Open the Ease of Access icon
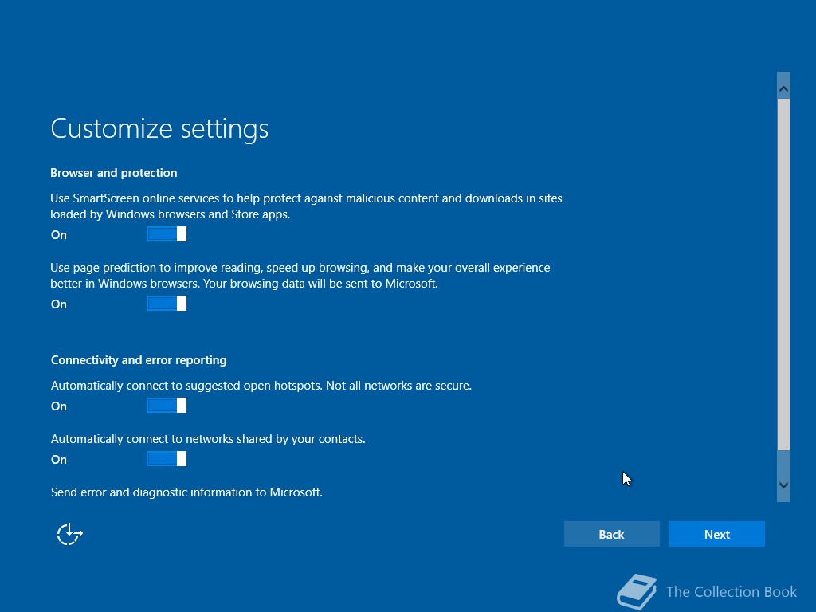The width and height of the screenshot is (816, 612). point(69,534)
